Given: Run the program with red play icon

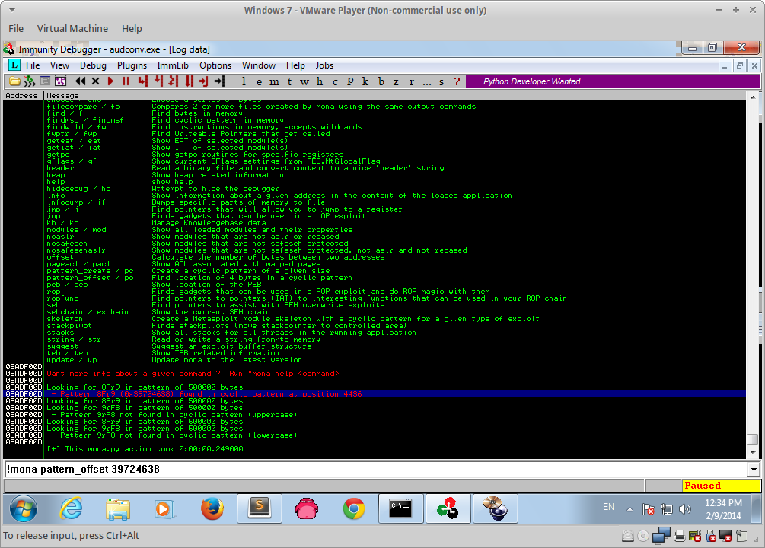Looking at the screenshot, I should click(110, 81).
